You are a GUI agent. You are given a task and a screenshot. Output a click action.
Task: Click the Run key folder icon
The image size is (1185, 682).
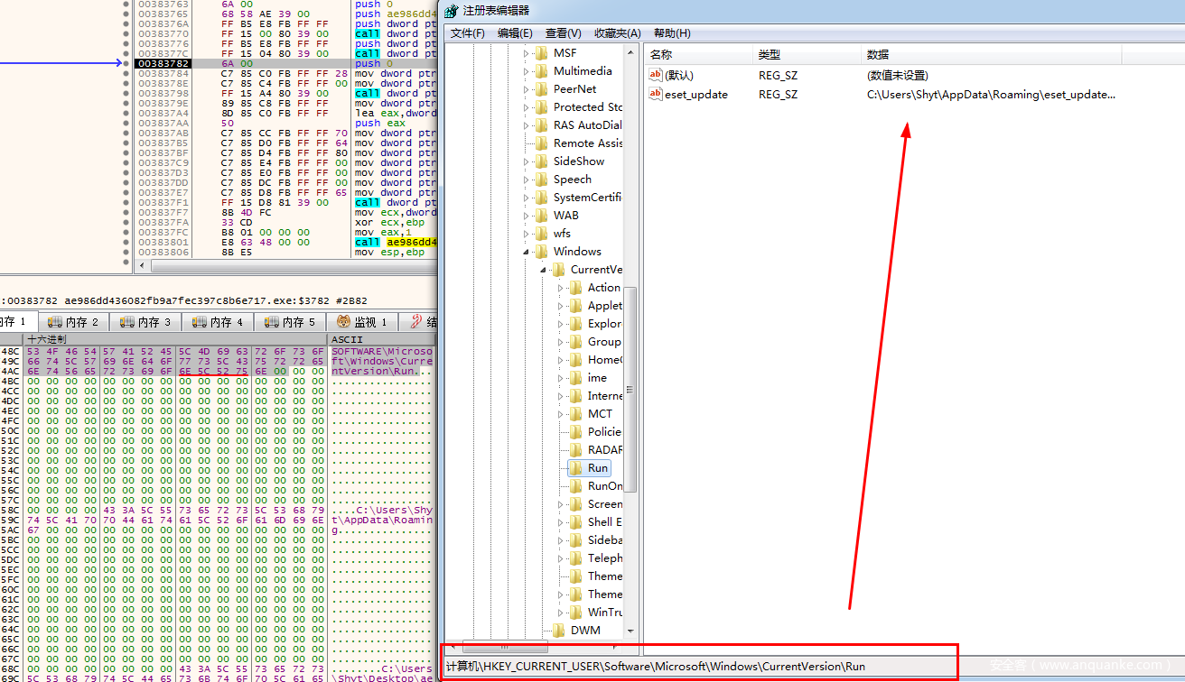pyautogui.click(x=575, y=468)
